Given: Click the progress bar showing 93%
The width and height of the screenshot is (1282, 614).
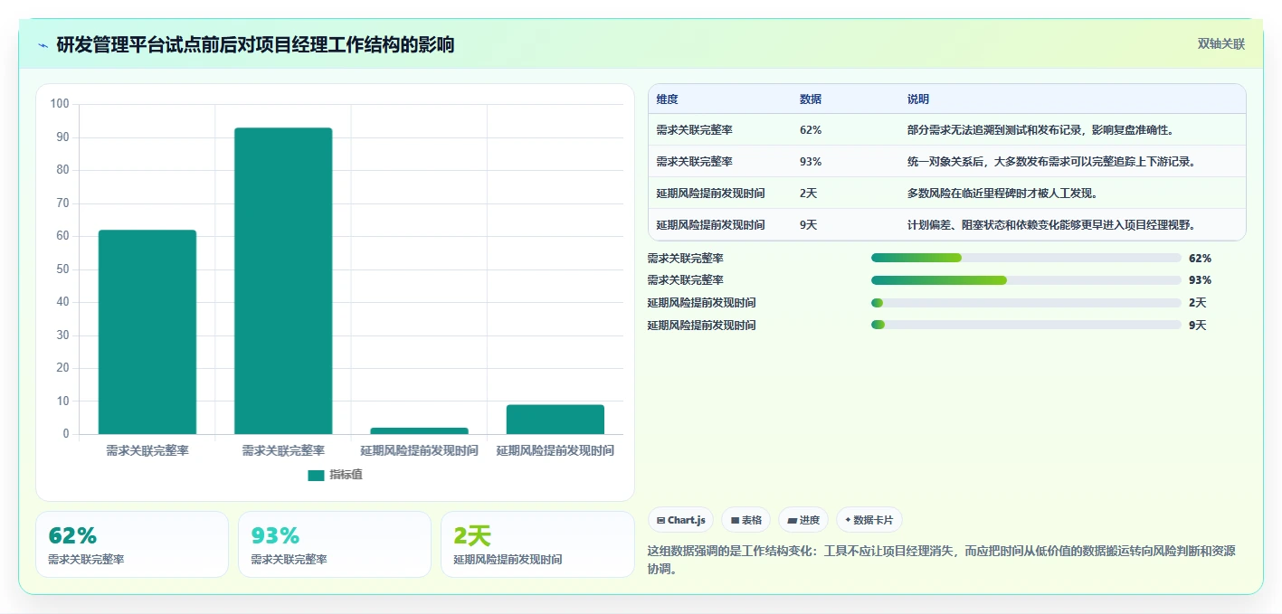Looking at the screenshot, I should coord(1026,280).
